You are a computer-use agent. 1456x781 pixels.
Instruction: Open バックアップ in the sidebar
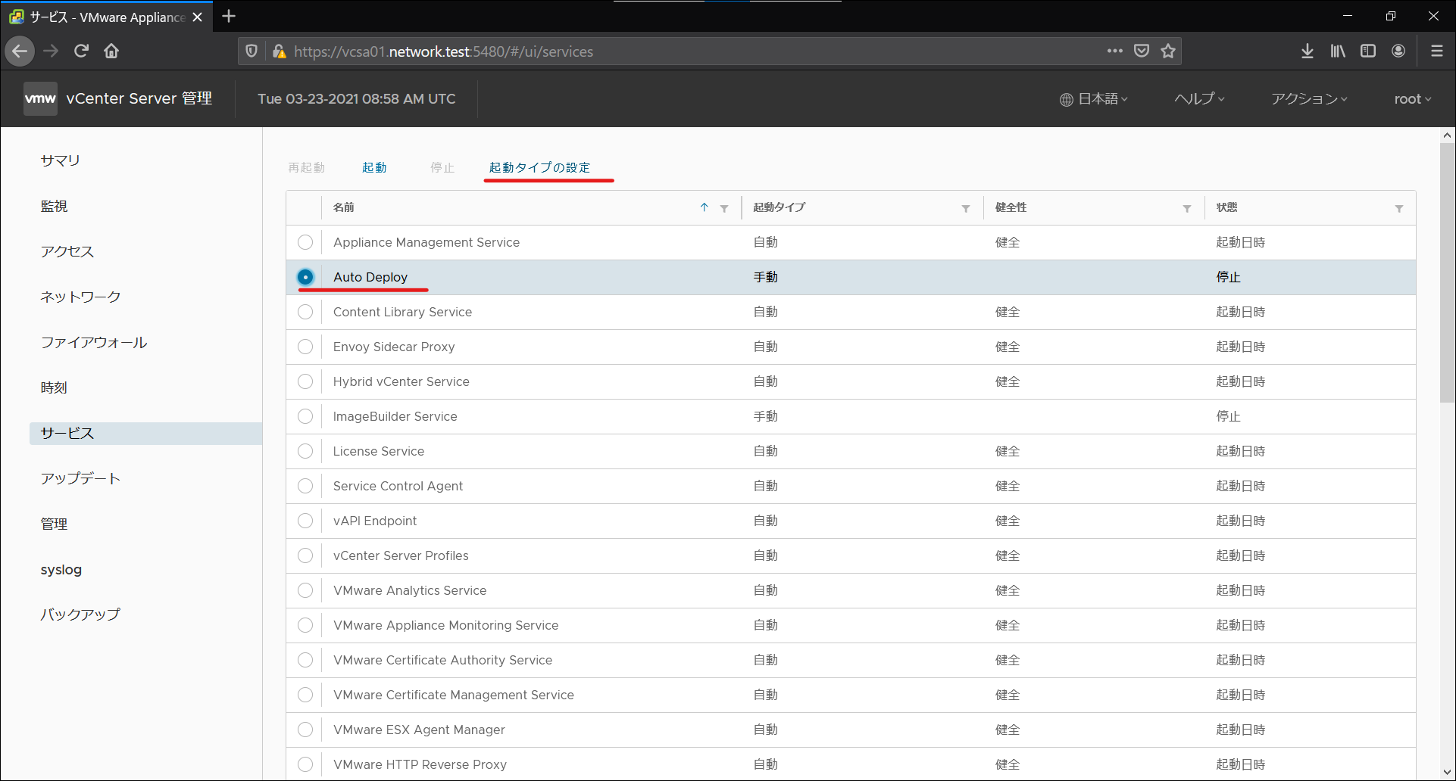point(80,615)
